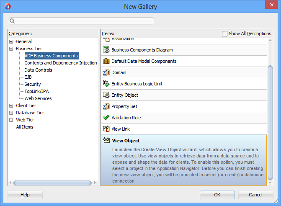Click the View Object description paragraph
The width and height of the screenshot is (281, 206).
(x=188, y=165)
